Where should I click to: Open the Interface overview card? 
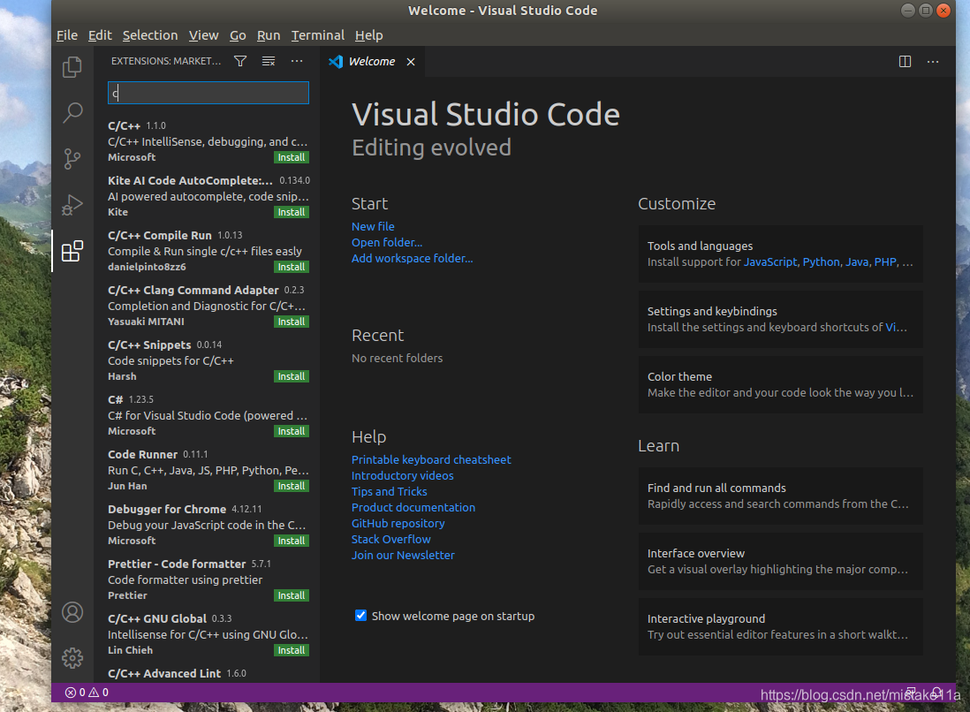pos(781,562)
